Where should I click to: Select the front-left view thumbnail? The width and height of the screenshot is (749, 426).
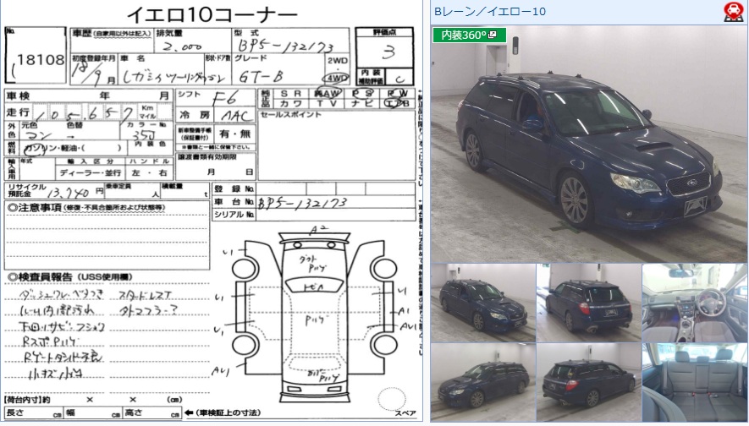482,303
